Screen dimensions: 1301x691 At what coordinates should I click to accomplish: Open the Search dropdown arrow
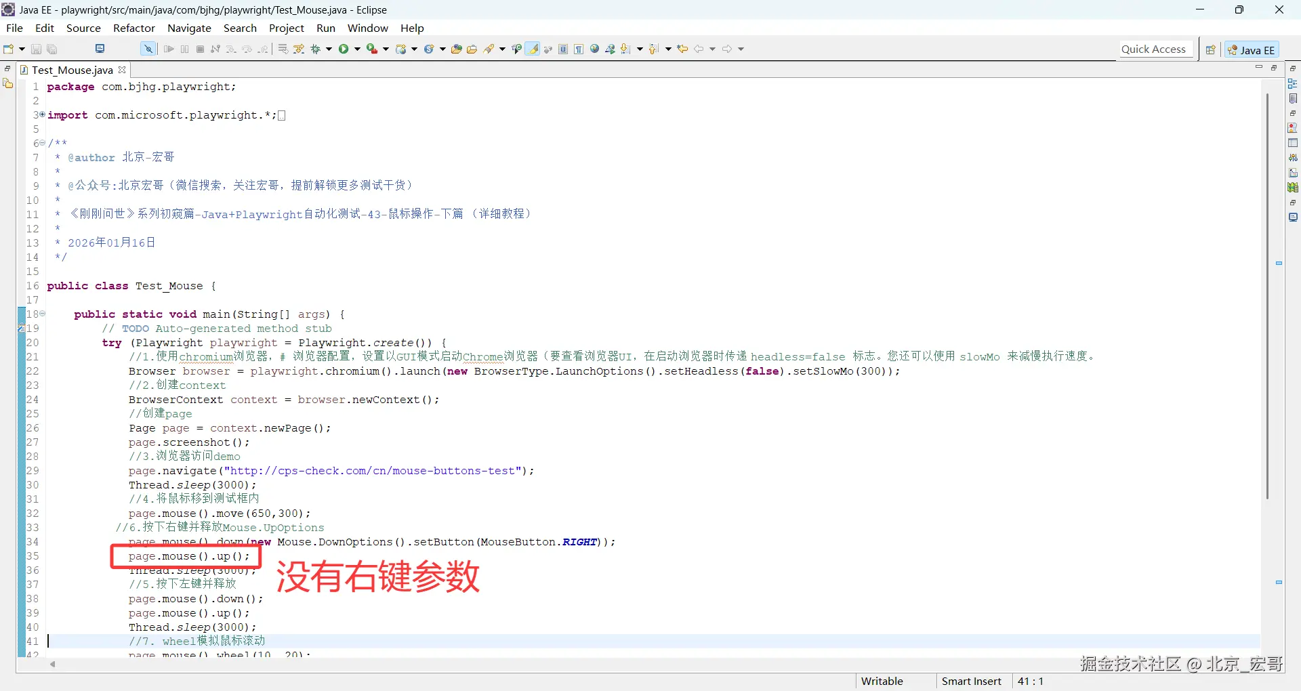(502, 49)
